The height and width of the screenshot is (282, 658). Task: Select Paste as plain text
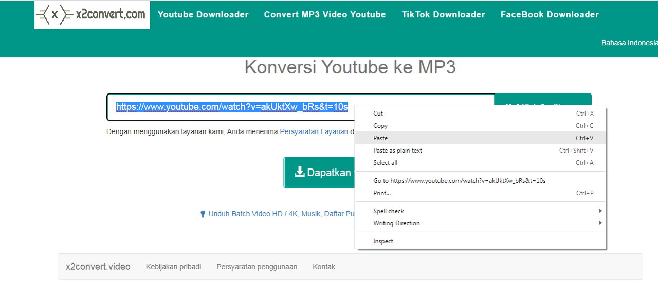coord(481,151)
